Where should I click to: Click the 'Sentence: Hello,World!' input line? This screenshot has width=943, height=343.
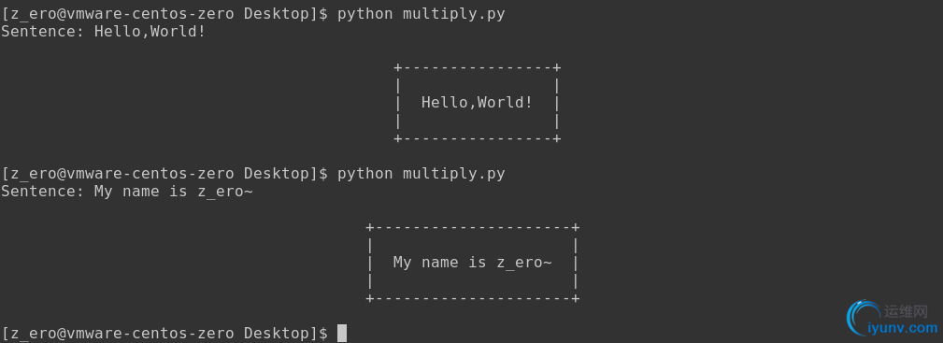(104, 31)
